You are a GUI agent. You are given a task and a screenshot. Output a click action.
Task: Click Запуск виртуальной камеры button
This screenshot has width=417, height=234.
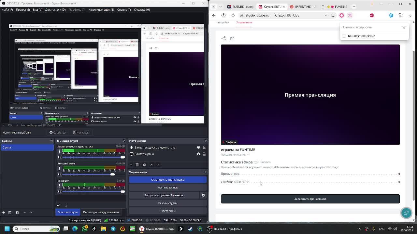click(164, 195)
